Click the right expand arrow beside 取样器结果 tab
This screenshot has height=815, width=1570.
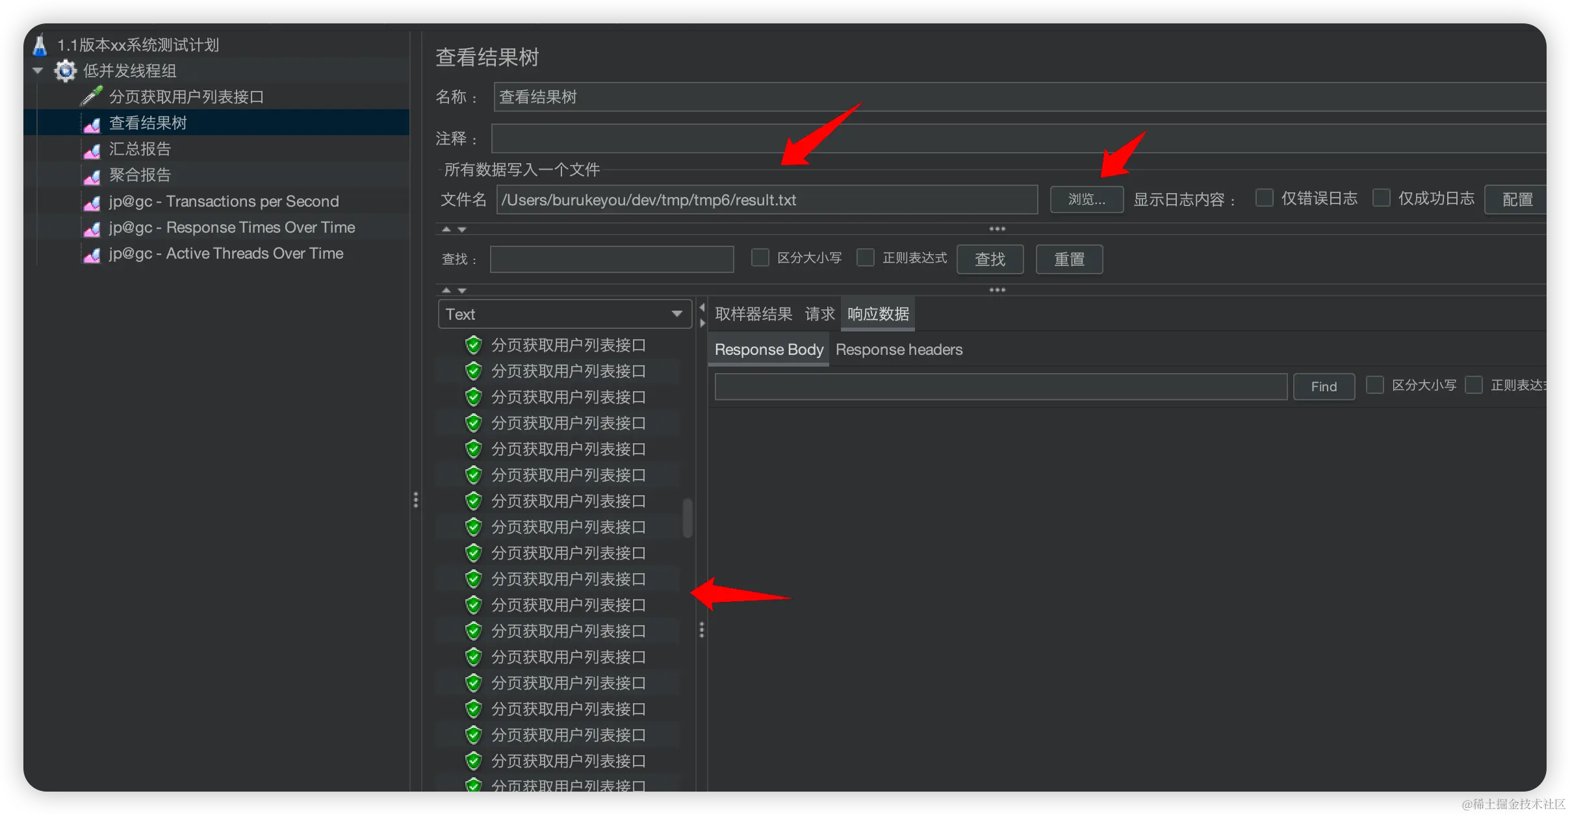pos(702,322)
